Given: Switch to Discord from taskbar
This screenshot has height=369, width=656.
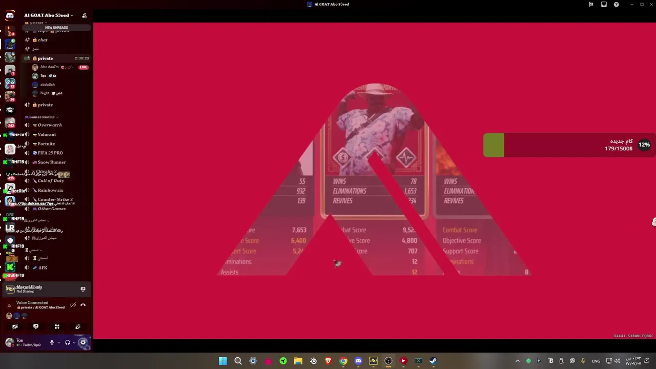Looking at the screenshot, I should point(358,361).
